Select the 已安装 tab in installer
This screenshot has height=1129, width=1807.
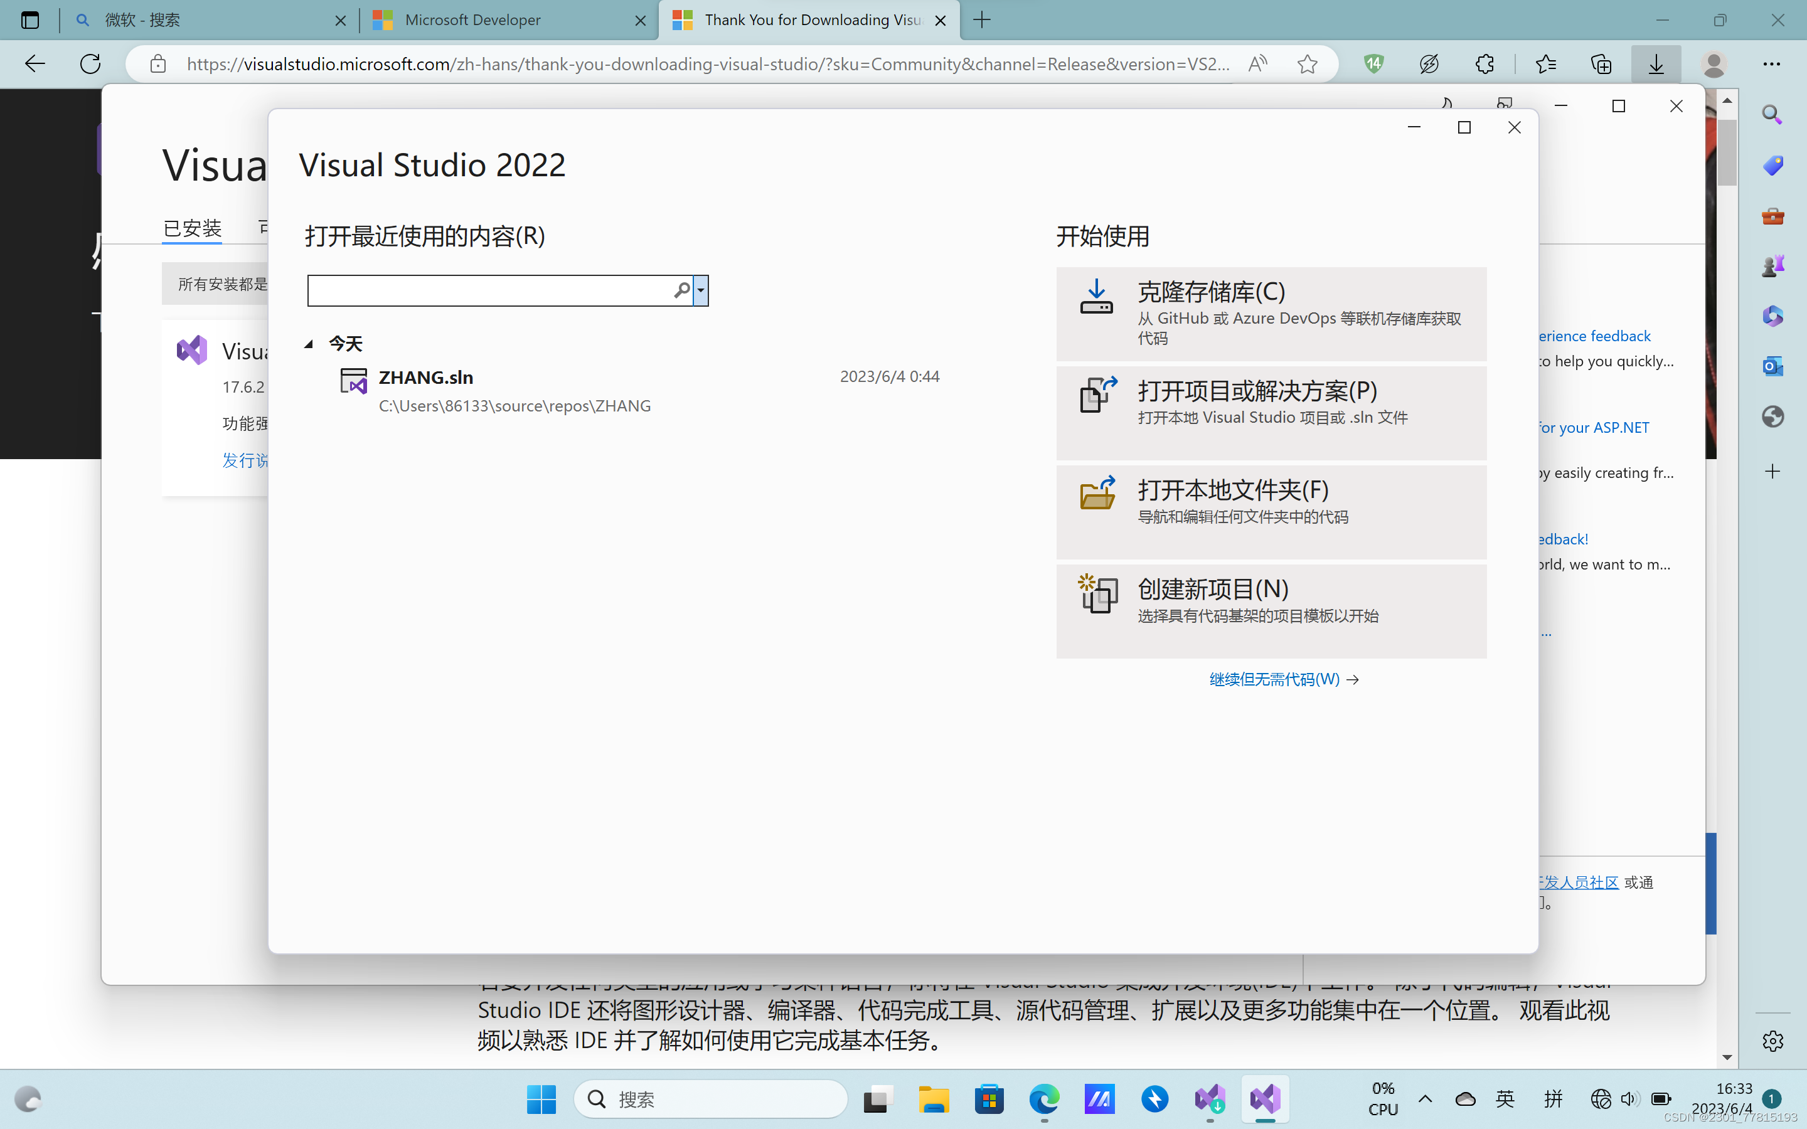tap(192, 228)
